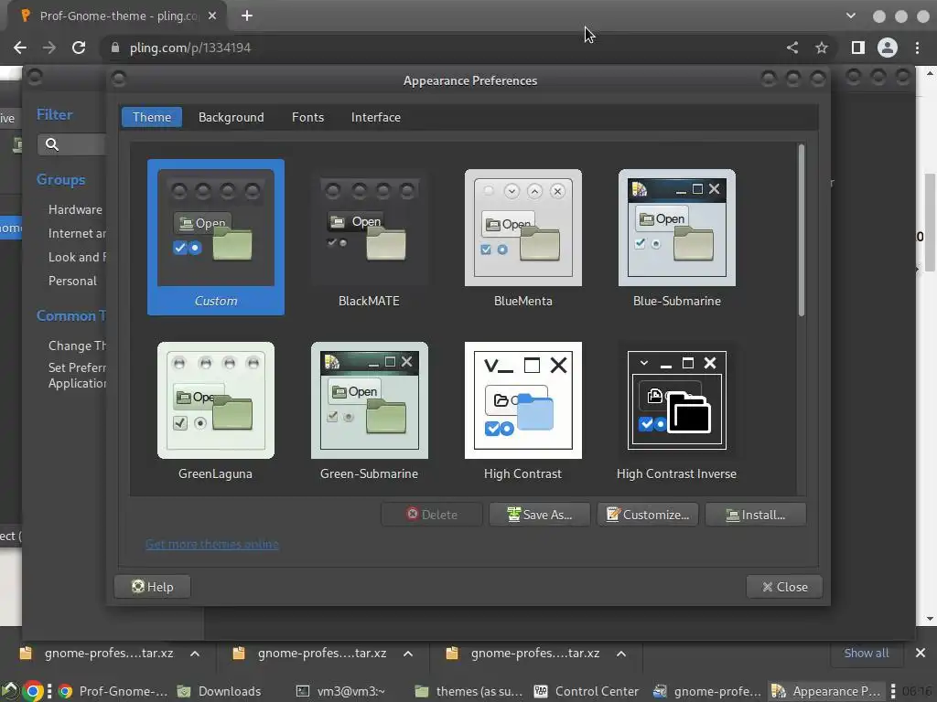The image size is (937, 702).
Task: Click the Chrome page vertical scrollbar
Action: click(x=930, y=222)
